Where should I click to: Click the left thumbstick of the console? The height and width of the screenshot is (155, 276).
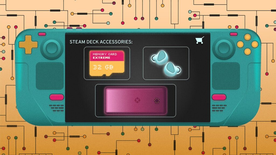click(52, 48)
